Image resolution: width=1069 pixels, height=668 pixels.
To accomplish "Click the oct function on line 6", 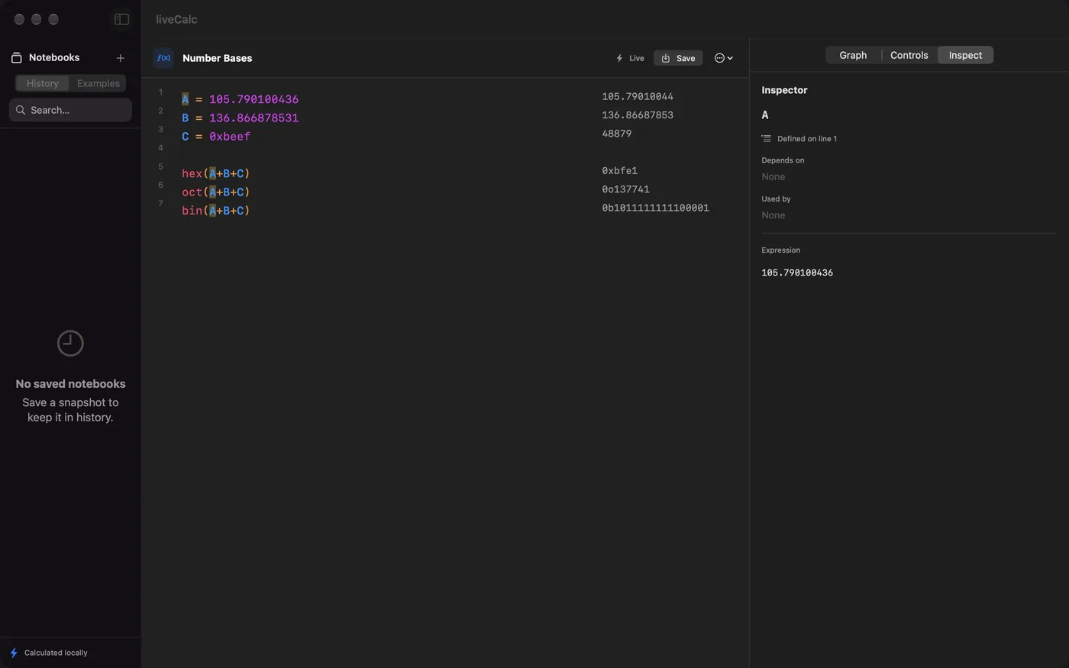I will click(x=192, y=192).
